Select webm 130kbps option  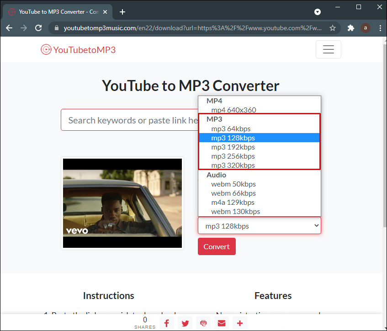click(x=259, y=211)
